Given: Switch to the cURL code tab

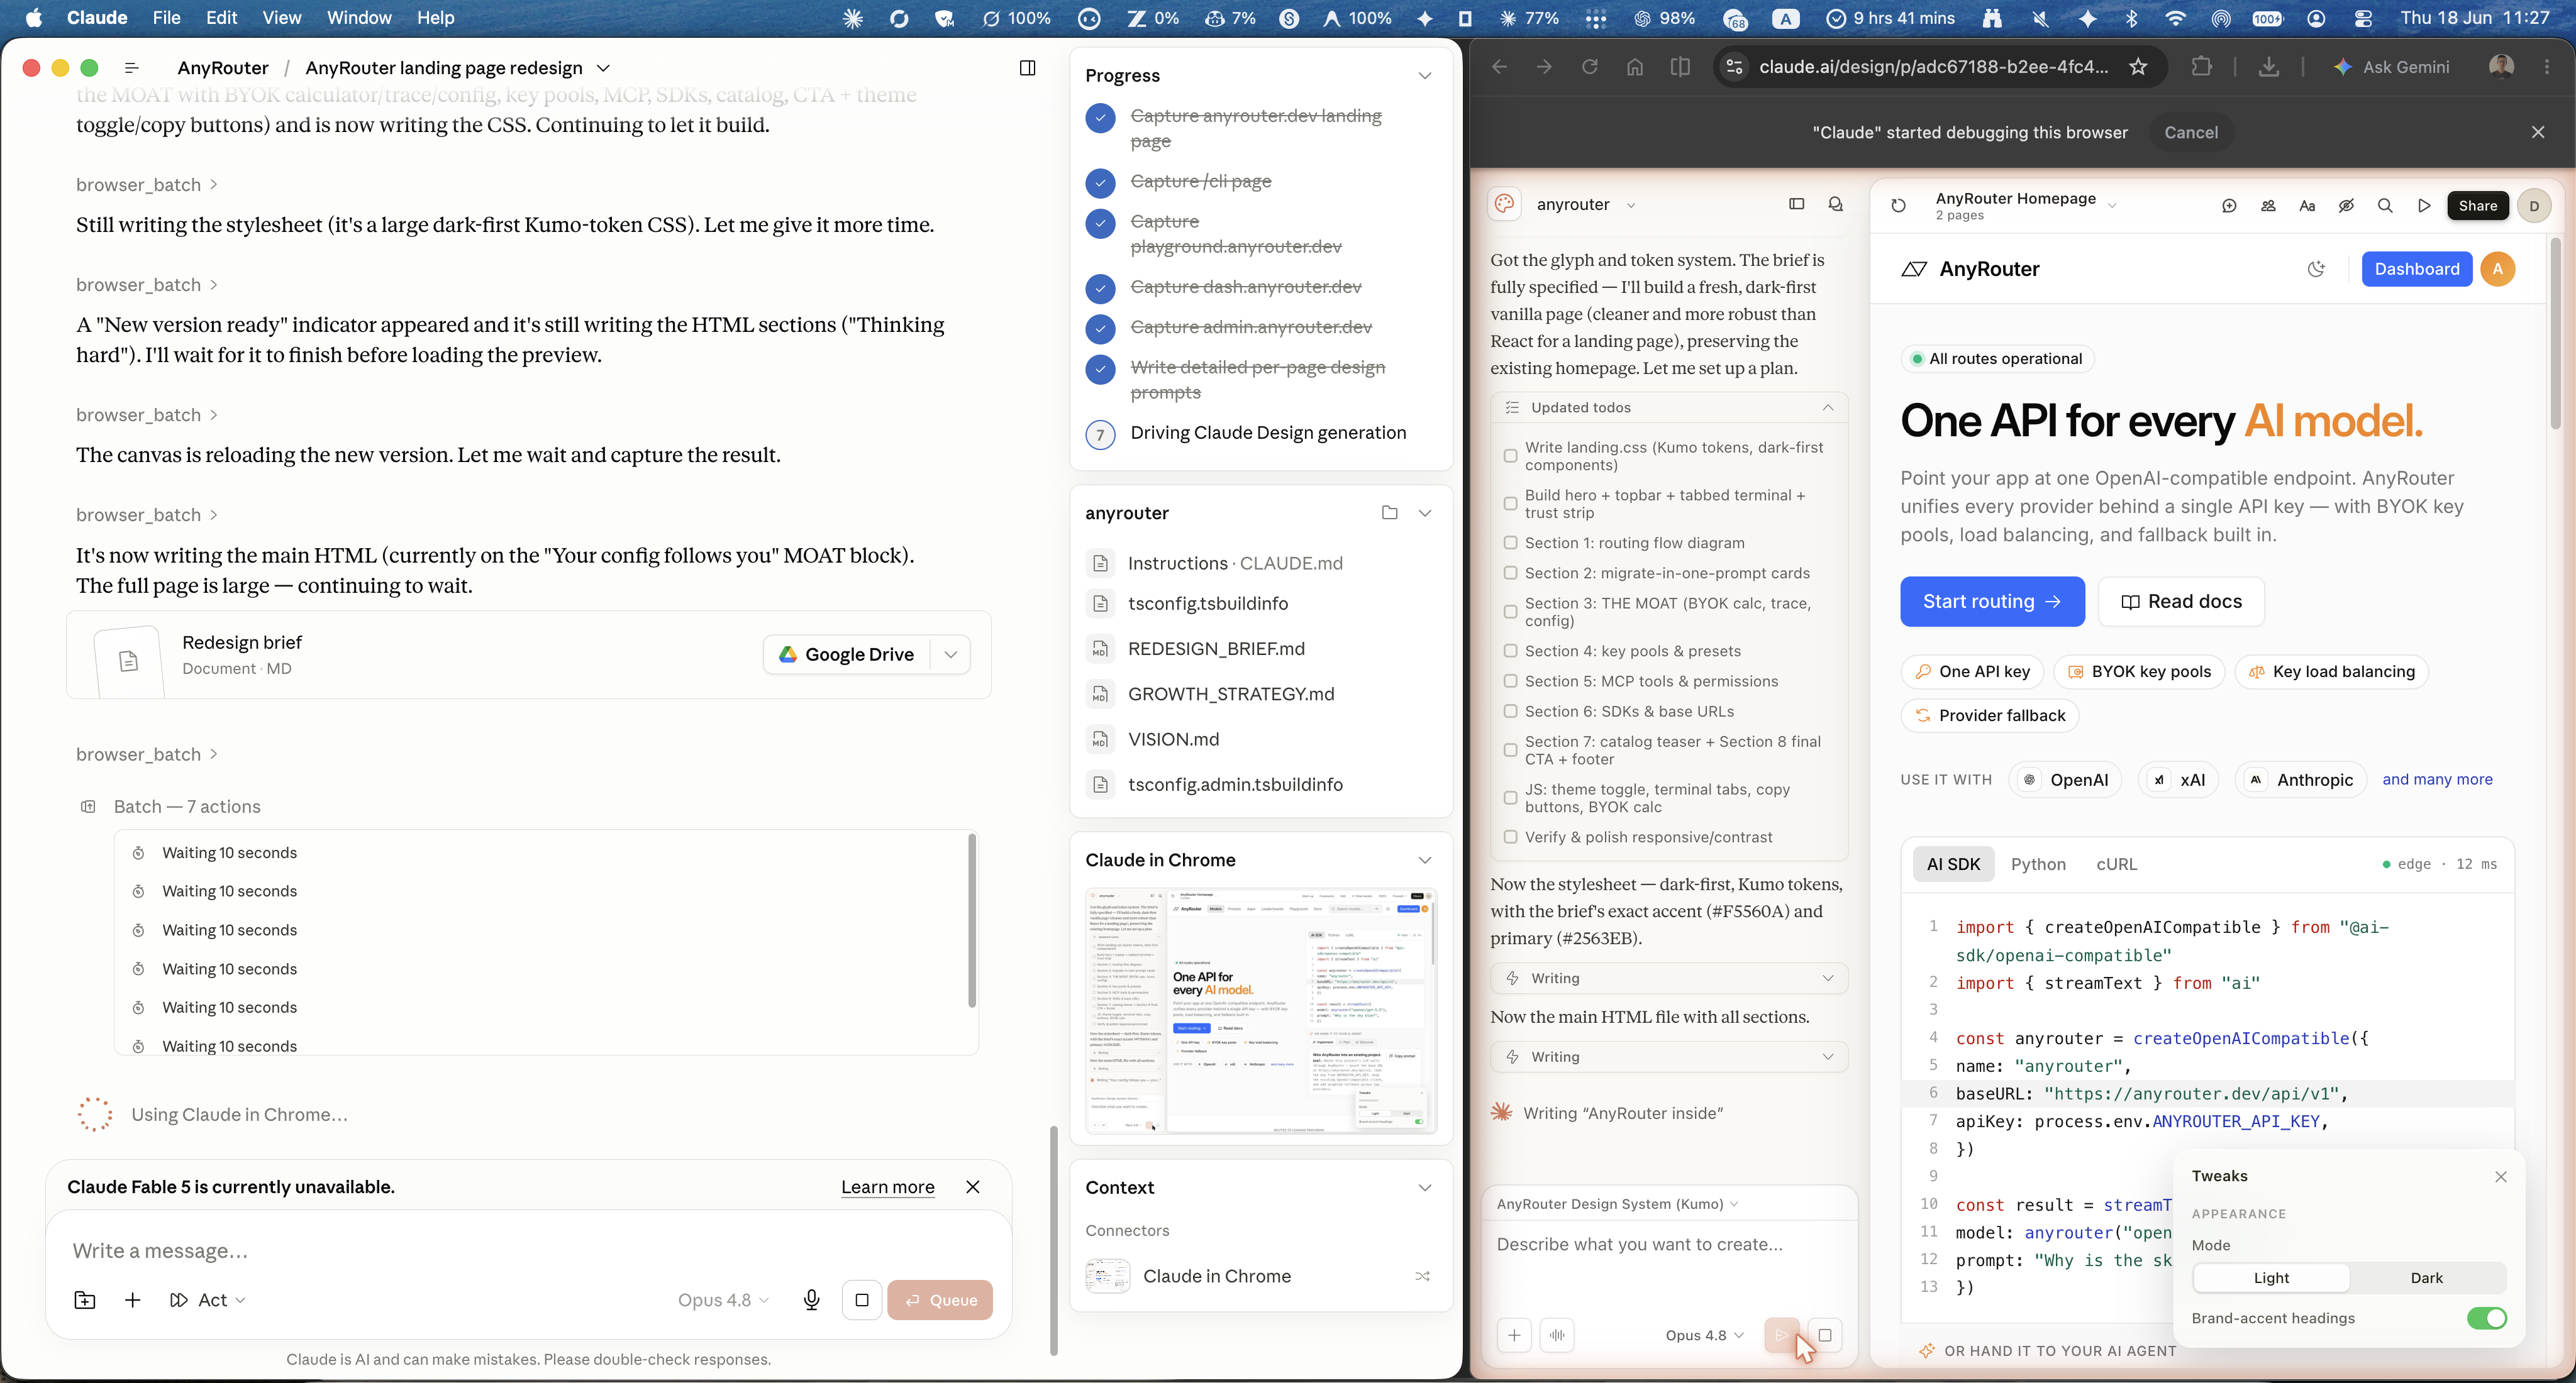Looking at the screenshot, I should pyautogui.click(x=2116, y=864).
